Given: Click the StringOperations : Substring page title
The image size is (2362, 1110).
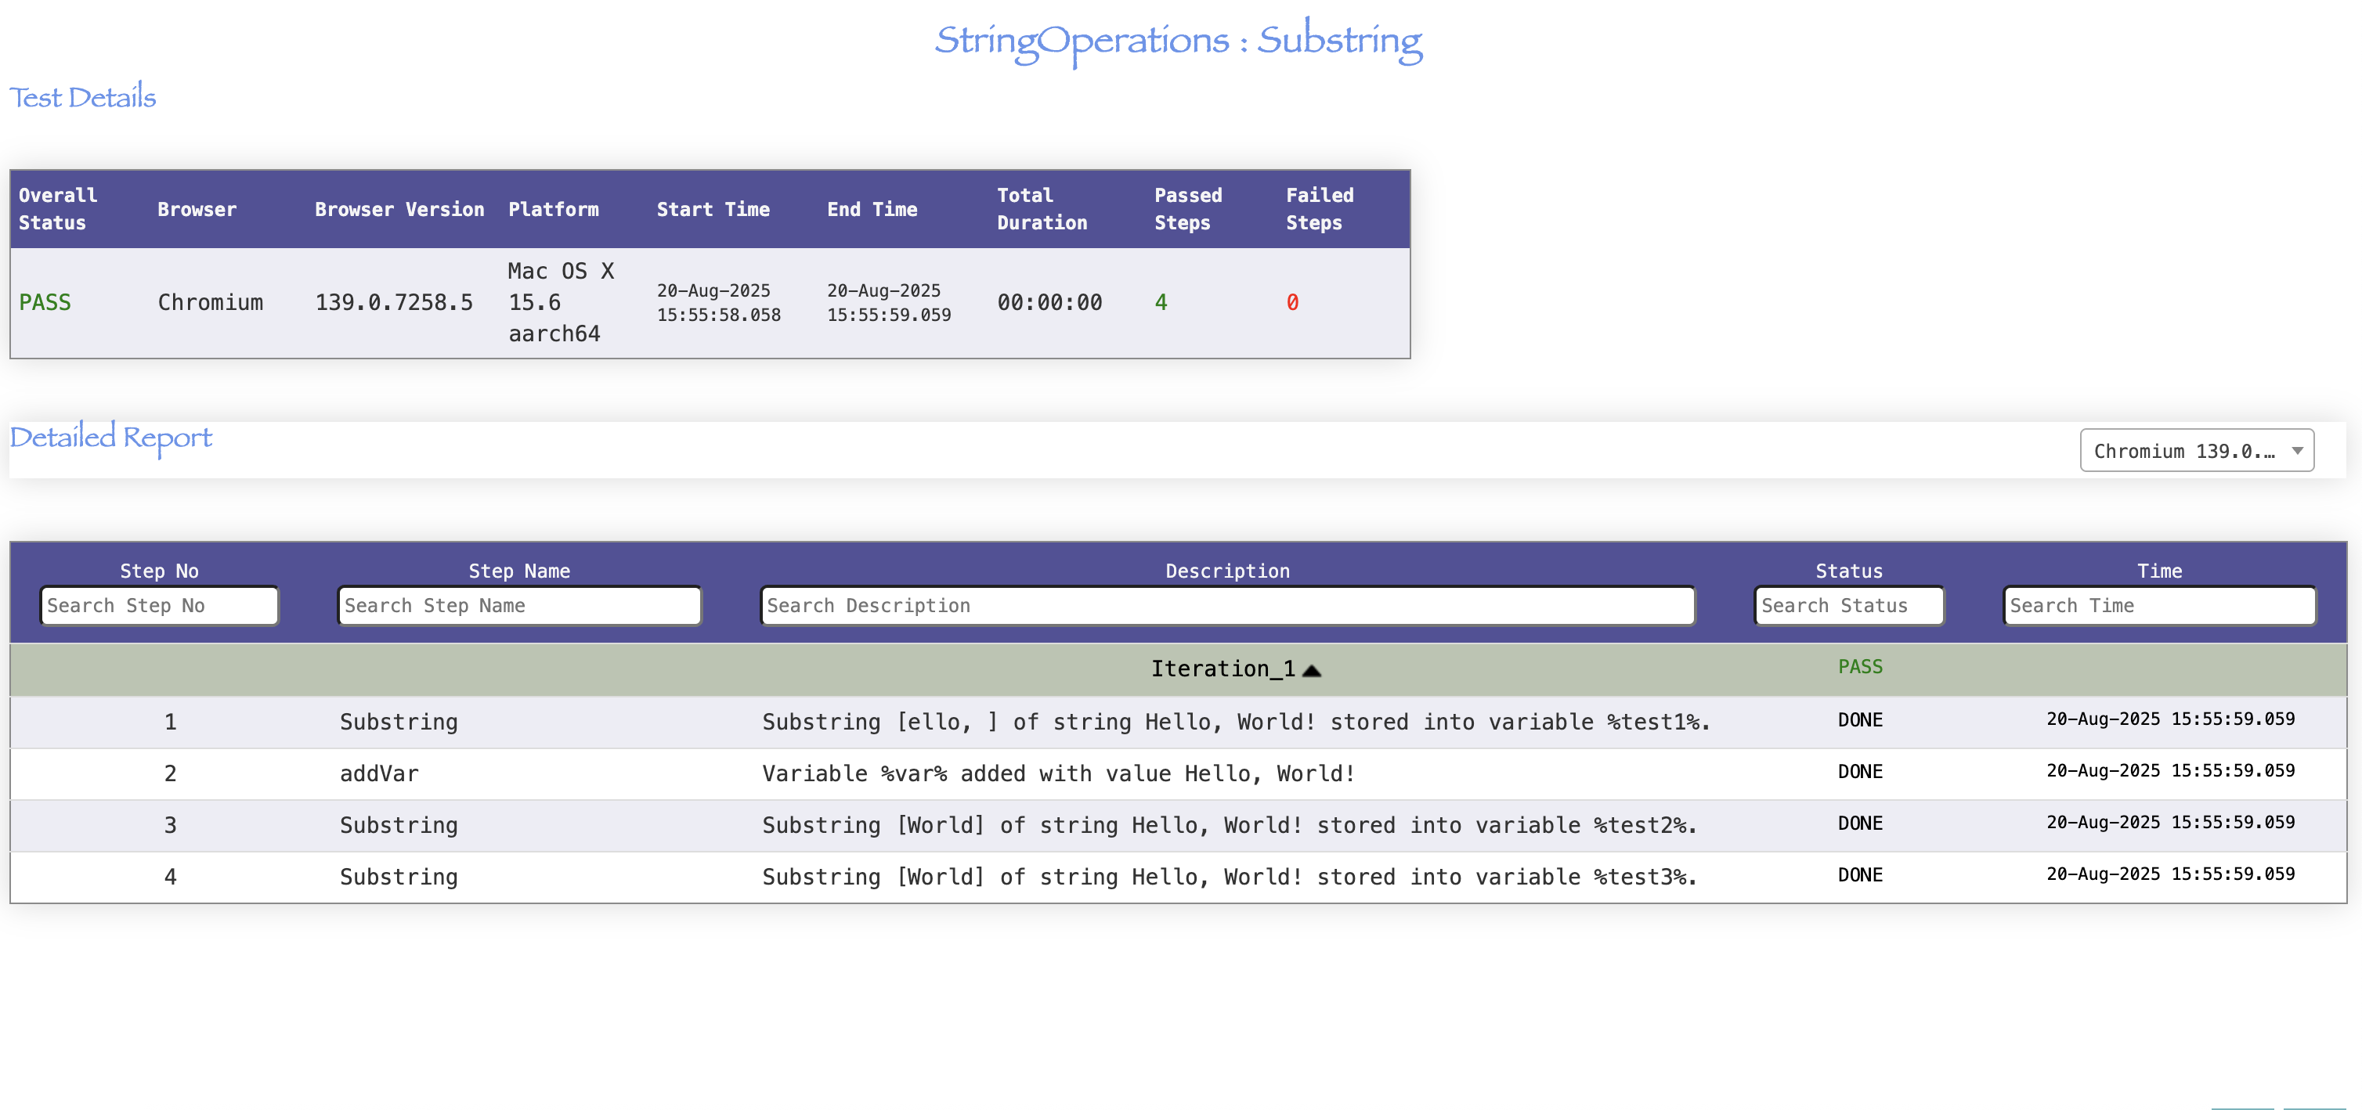Looking at the screenshot, I should [x=1178, y=41].
